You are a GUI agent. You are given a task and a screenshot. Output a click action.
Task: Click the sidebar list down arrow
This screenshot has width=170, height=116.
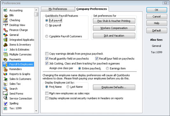click(36, 111)
